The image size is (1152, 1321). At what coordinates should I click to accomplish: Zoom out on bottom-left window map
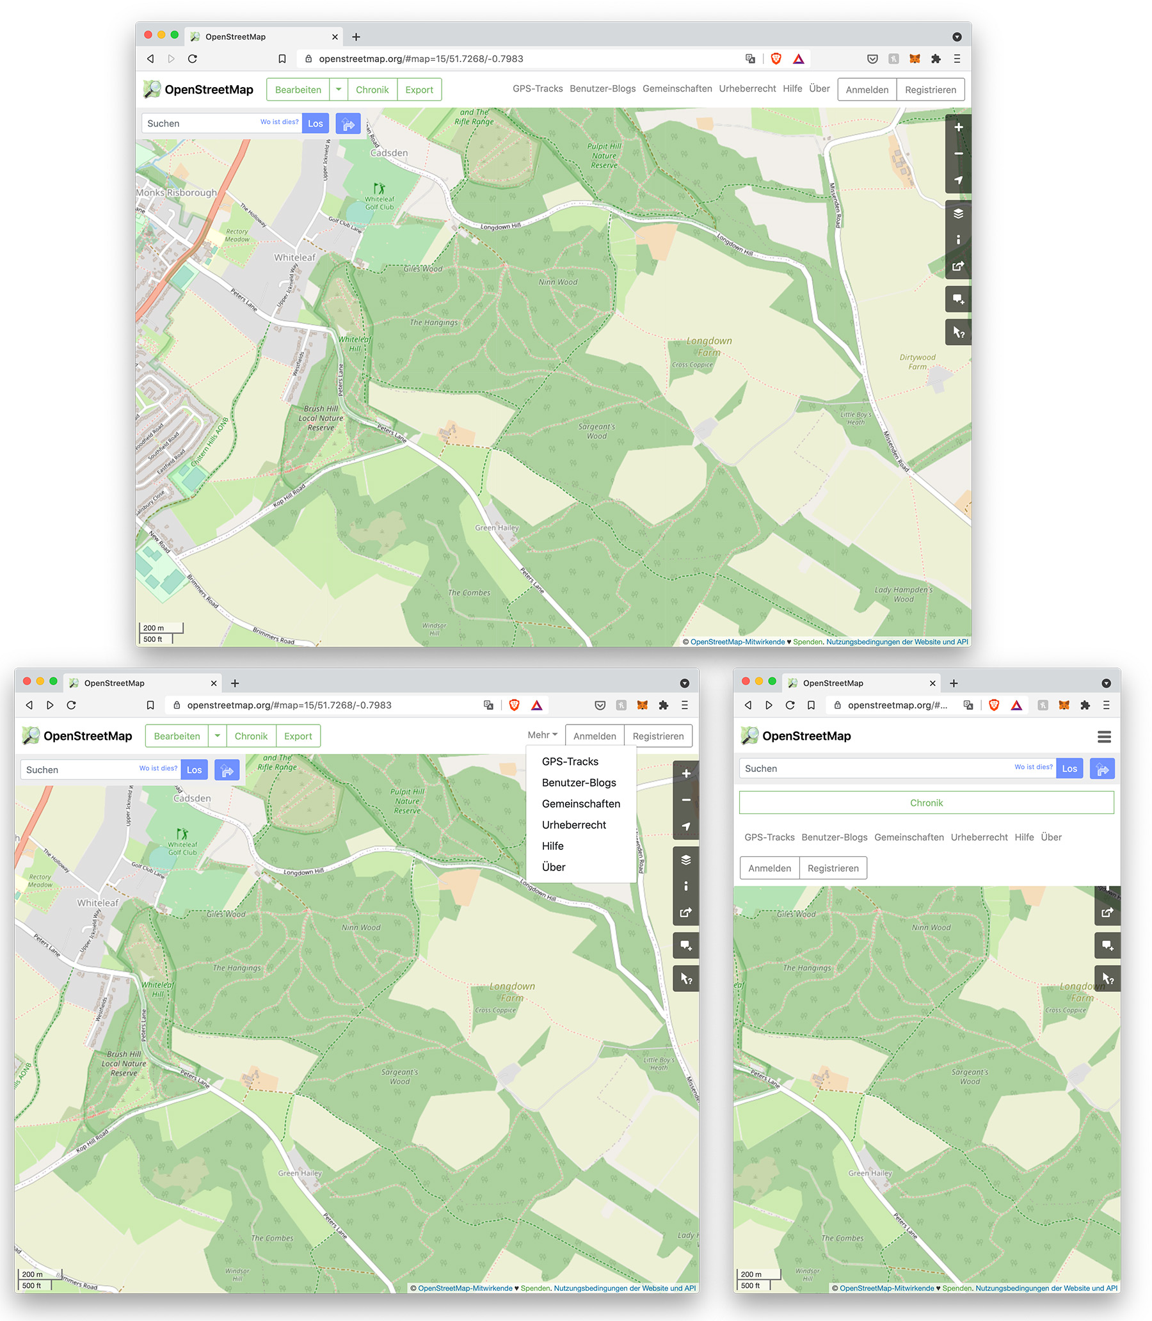(686, 799)
